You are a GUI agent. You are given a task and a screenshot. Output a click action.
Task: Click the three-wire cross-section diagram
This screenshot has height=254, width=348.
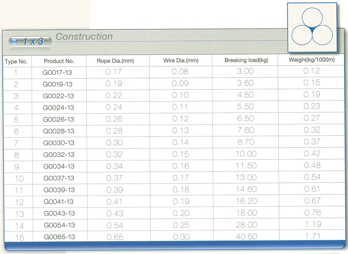pos(312,27)
